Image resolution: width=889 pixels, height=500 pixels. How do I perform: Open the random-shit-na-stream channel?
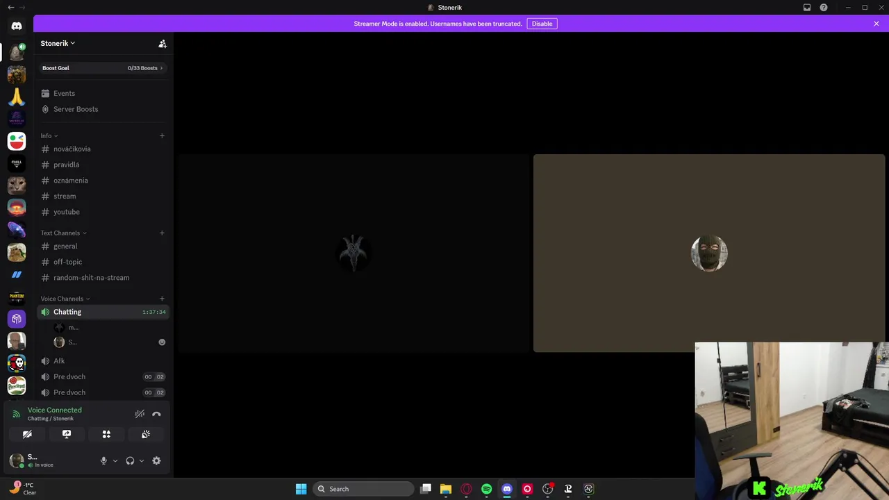(103, 278)
